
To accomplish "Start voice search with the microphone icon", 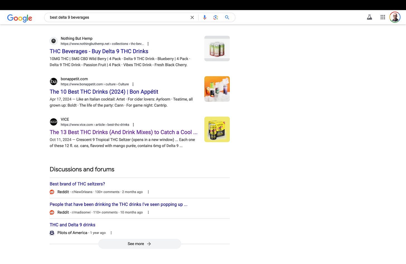I will (205, 17).
